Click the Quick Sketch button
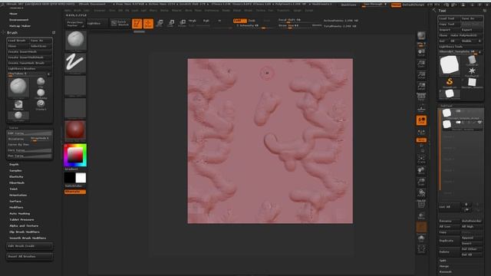The image size is (491, 276). [120, 23]
